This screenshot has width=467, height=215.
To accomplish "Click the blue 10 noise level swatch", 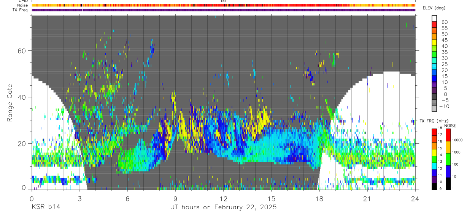I will tap(448, 171).
